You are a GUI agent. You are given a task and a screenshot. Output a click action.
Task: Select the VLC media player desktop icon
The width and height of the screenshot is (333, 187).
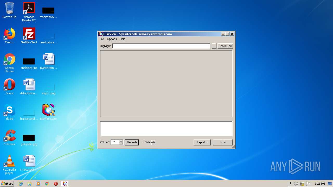[9, 165]
